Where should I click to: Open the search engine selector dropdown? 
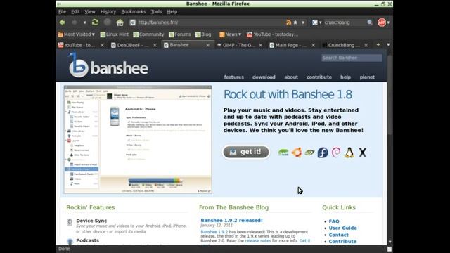(x=317, y=22)
